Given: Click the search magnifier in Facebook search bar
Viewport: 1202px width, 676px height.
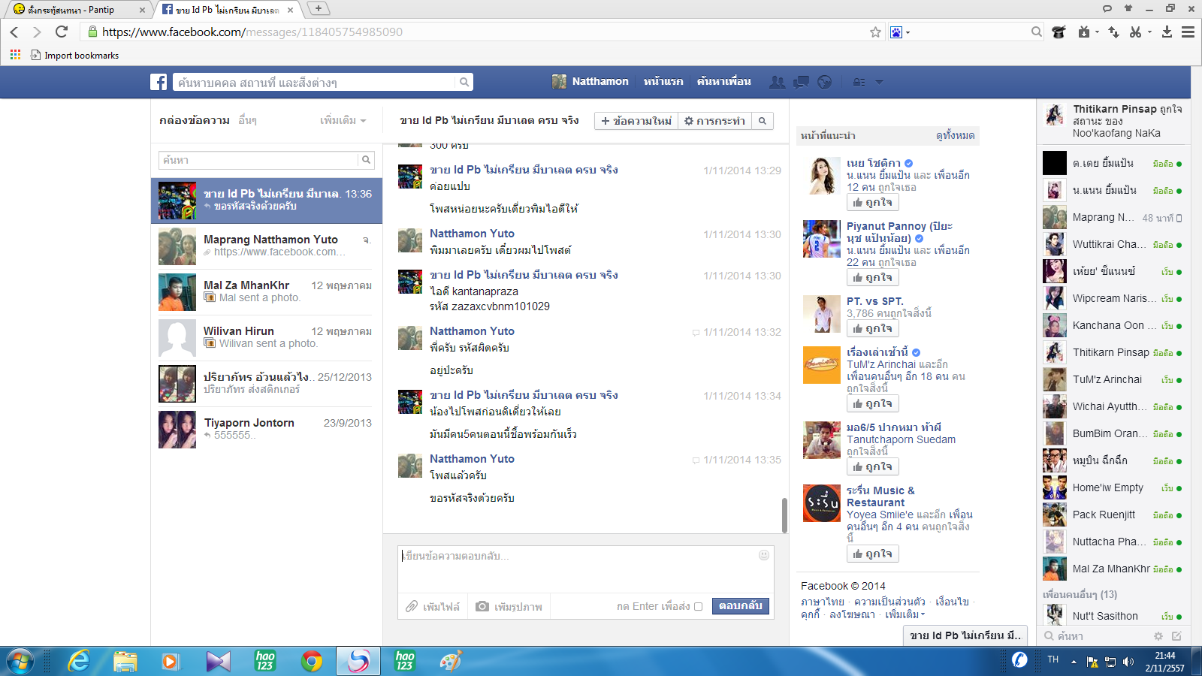Looking at the screenshot, I should [x=464, y=82].
